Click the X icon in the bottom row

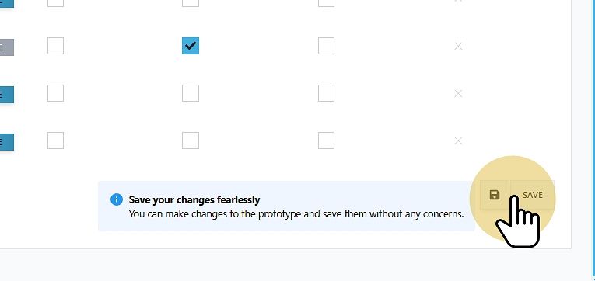[x=458, y=140]
